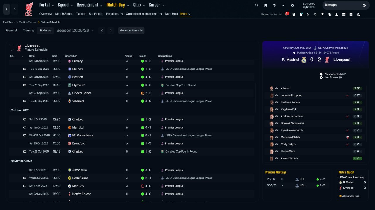Click Mohamed Salah's player portrait
The height and width of the screenshot is (210, 375).
coord(272,137)
